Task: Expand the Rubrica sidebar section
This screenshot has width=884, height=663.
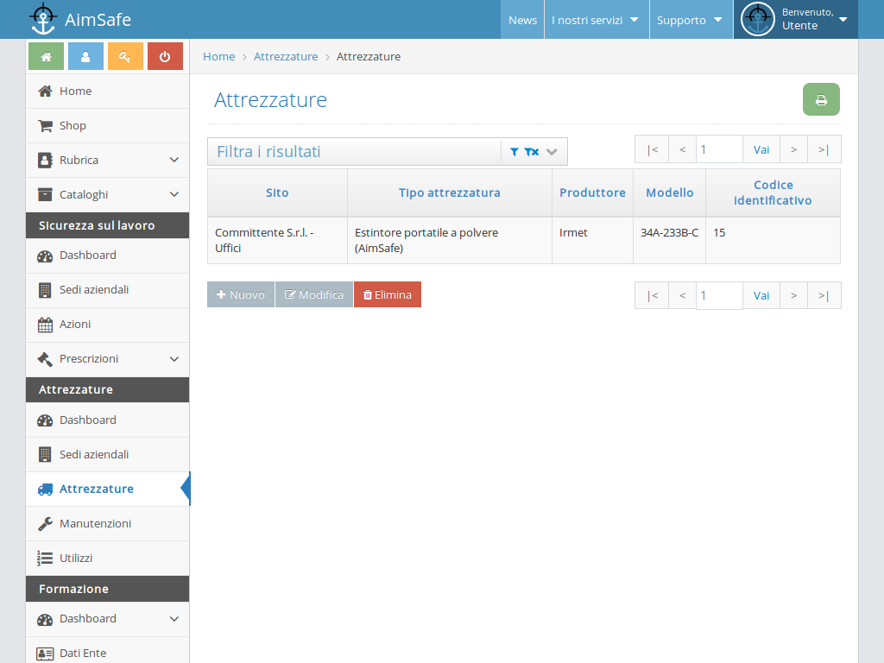Action: [107, 160]
